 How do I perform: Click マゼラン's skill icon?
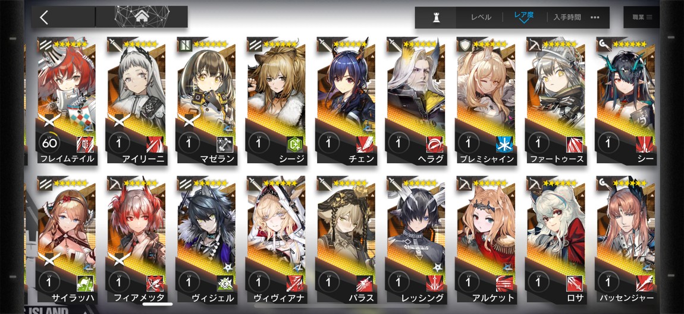pyautogui.click(x=225, y=144)
